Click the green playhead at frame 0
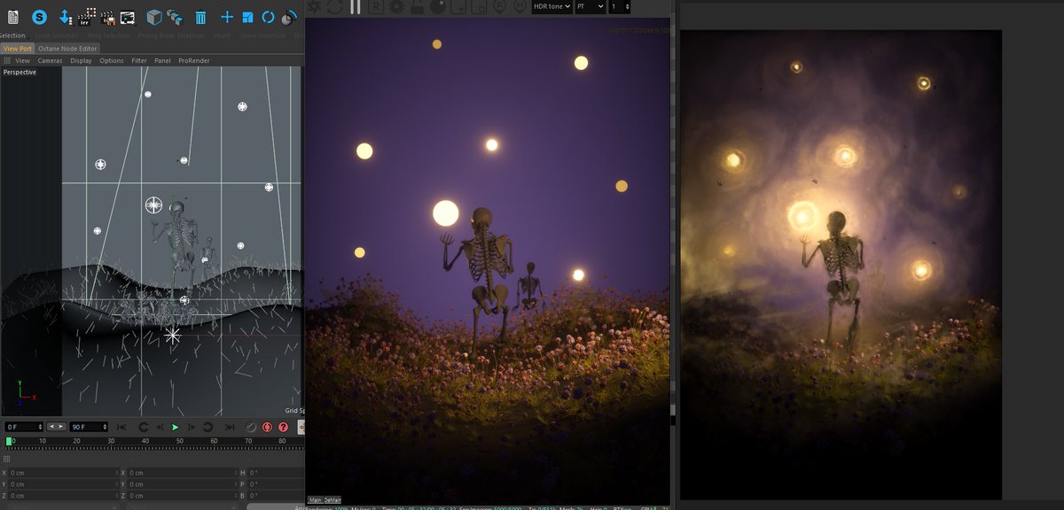 (x=10, y=441)
